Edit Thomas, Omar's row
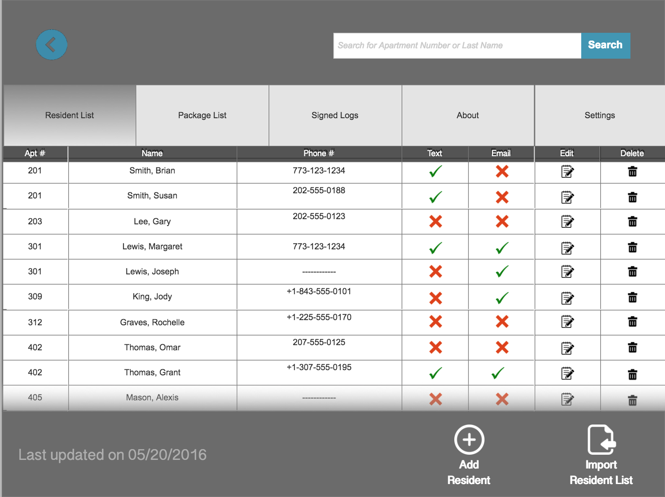This screenshot has height=497, width=665. tap(567, 349)
